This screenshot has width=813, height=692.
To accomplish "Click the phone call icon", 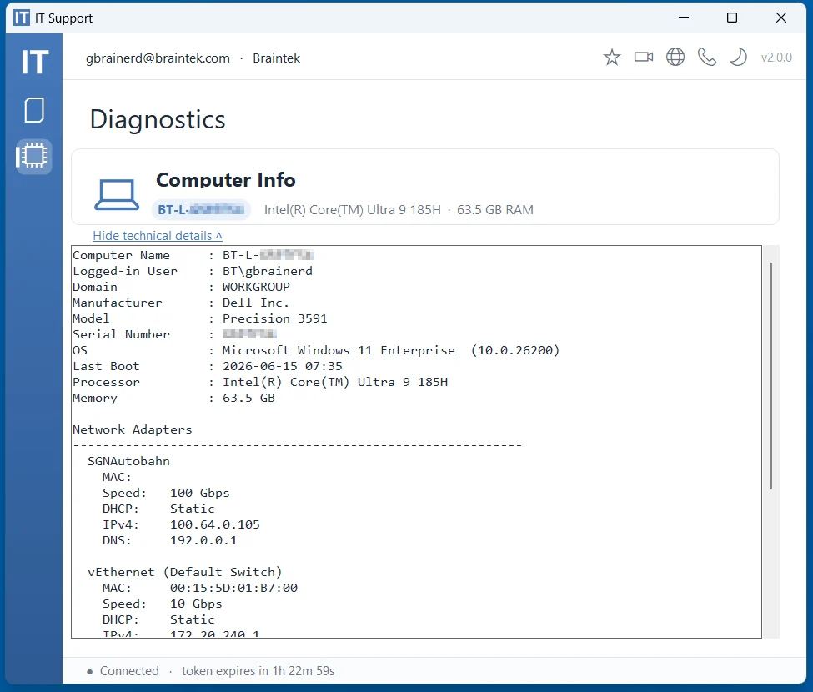I will coord(707,57).
